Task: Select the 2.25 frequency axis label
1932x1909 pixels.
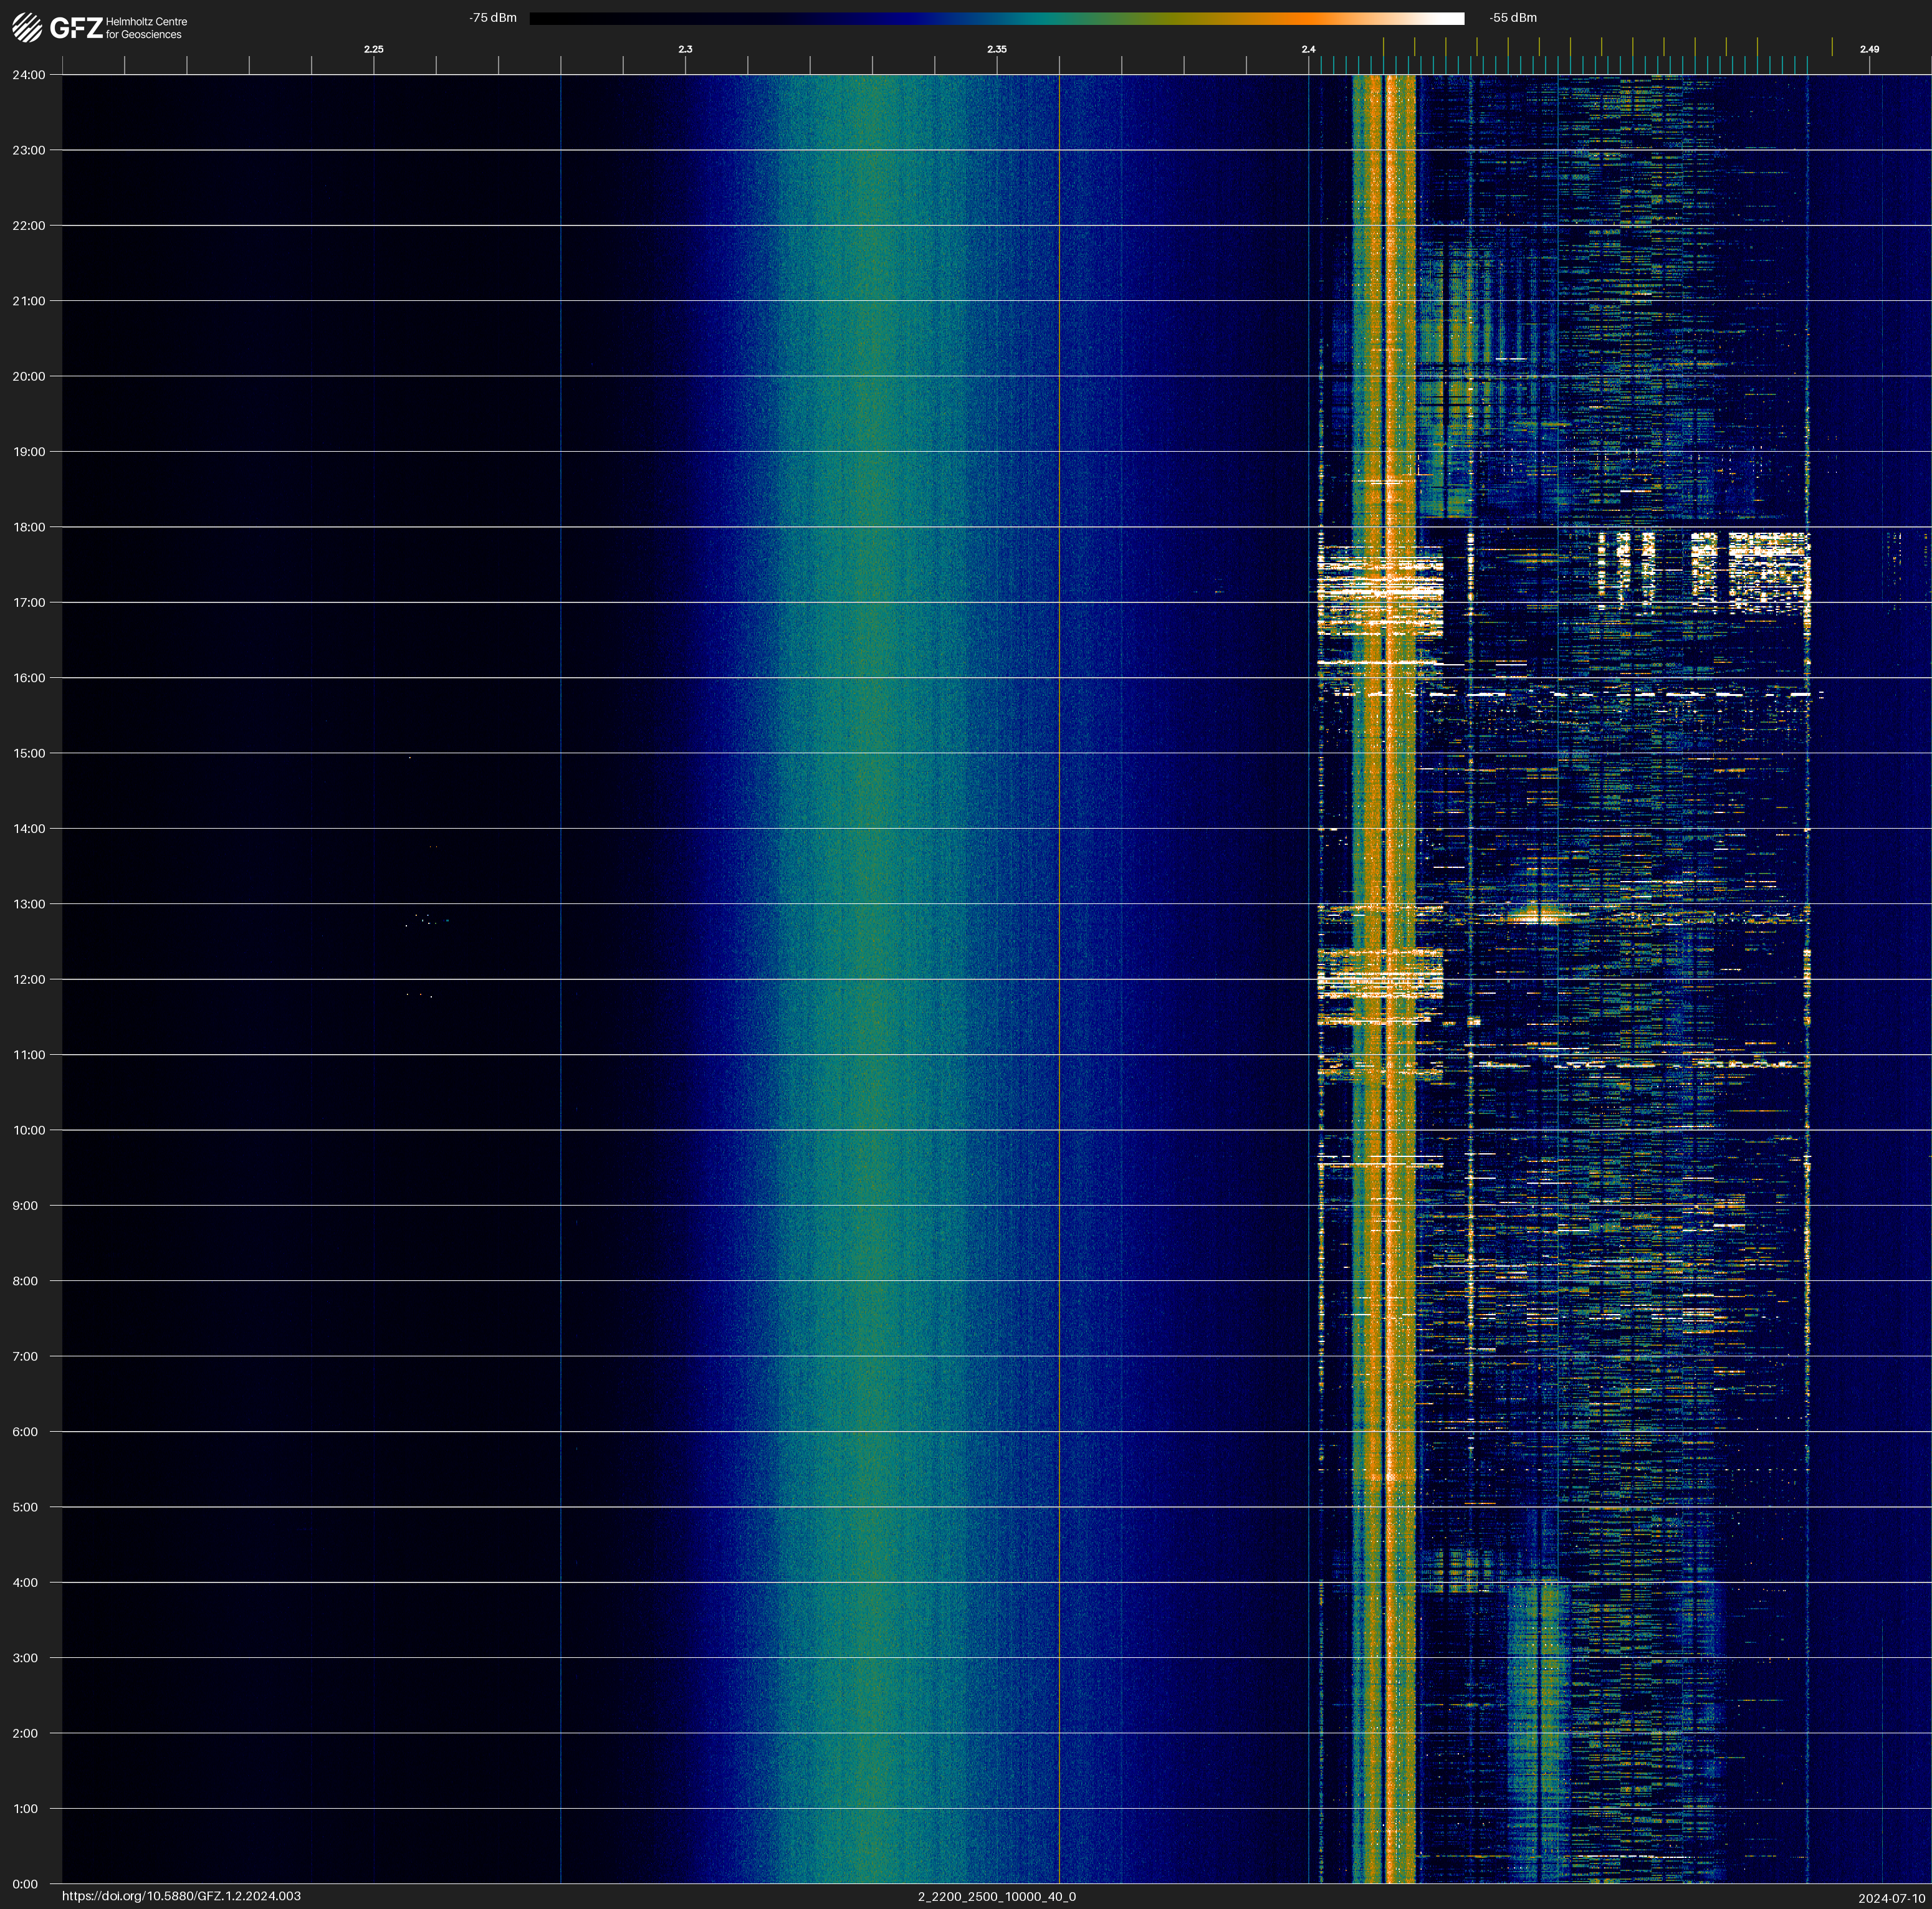Action: 373,49
